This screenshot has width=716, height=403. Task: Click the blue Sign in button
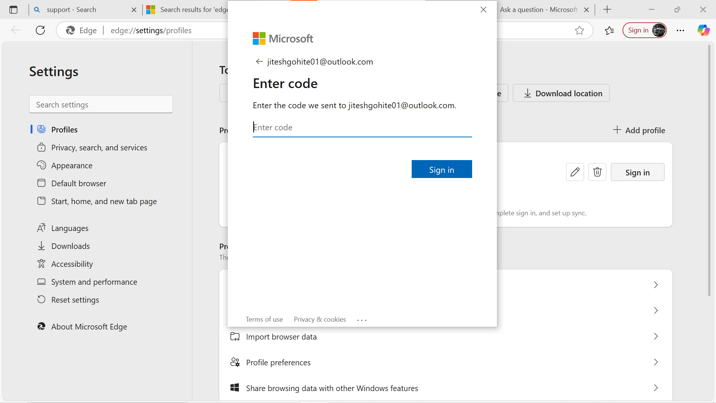tap(442, 169)
